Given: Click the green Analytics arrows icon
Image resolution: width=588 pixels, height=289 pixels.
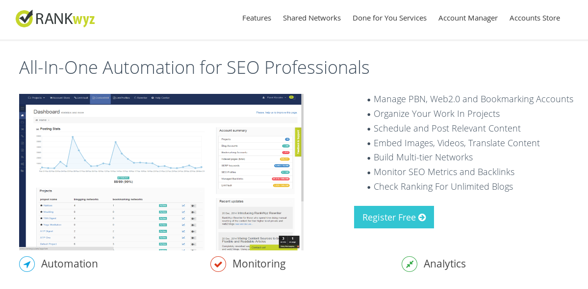Looking at the screenshot, I should coord(409,264).
